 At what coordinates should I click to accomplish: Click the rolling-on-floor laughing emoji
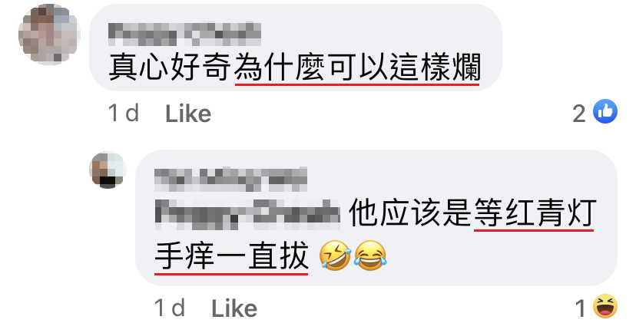[335, 255]
